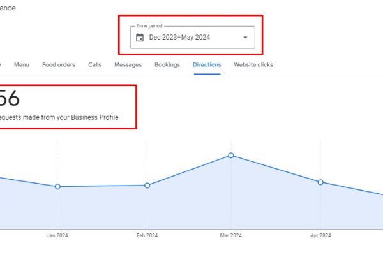Pick the Apr 2024 data point on line
The height and width of the screenshot is (255, 383).
(x=320, y=182)
